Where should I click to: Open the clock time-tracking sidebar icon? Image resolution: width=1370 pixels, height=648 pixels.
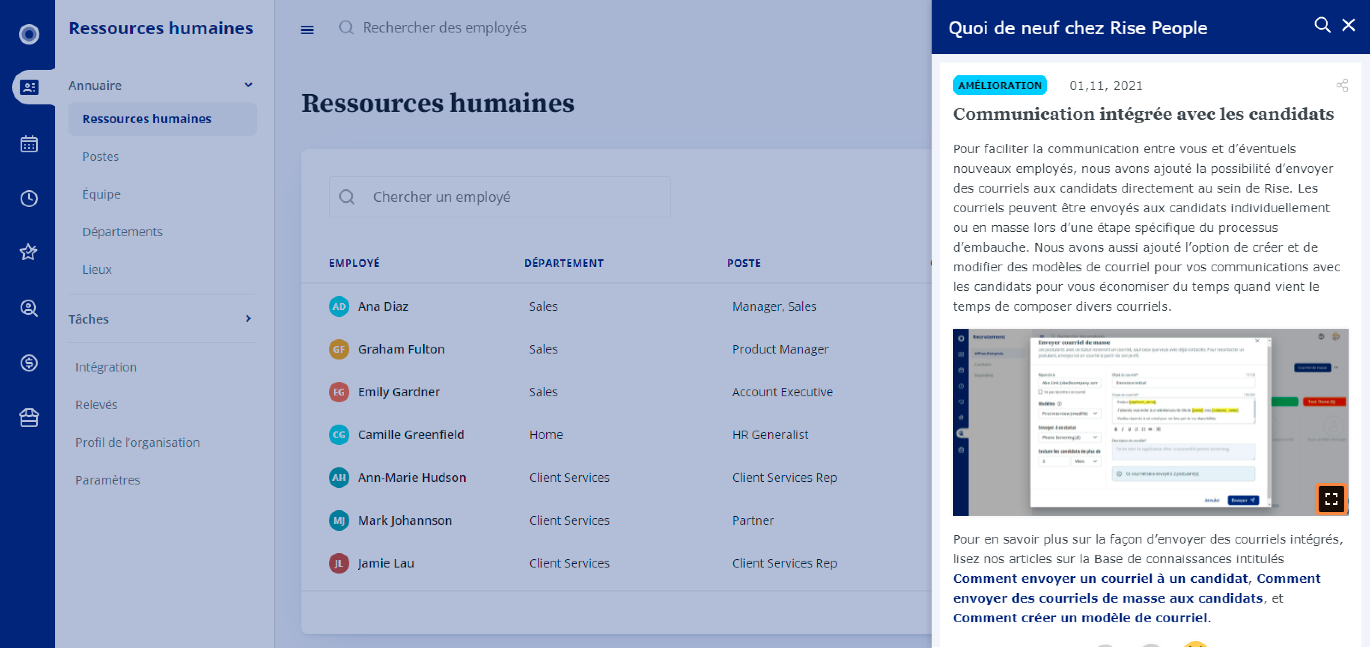click(x=29, y=198)
